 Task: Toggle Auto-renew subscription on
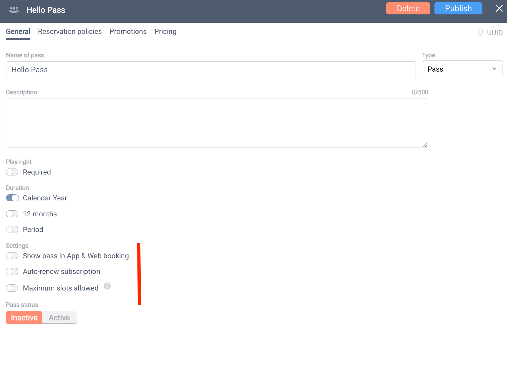coord(12,271)
